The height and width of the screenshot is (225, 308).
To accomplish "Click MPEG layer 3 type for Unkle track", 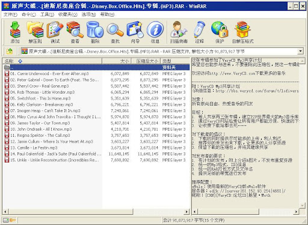I will (174, 160).
